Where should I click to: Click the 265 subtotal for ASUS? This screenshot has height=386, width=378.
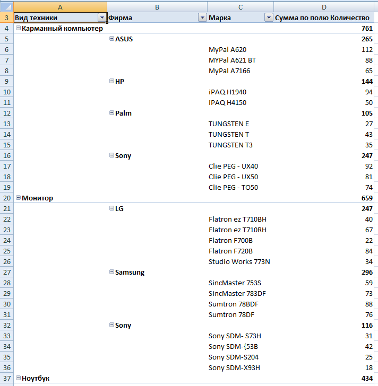click(x=324, y=39)
